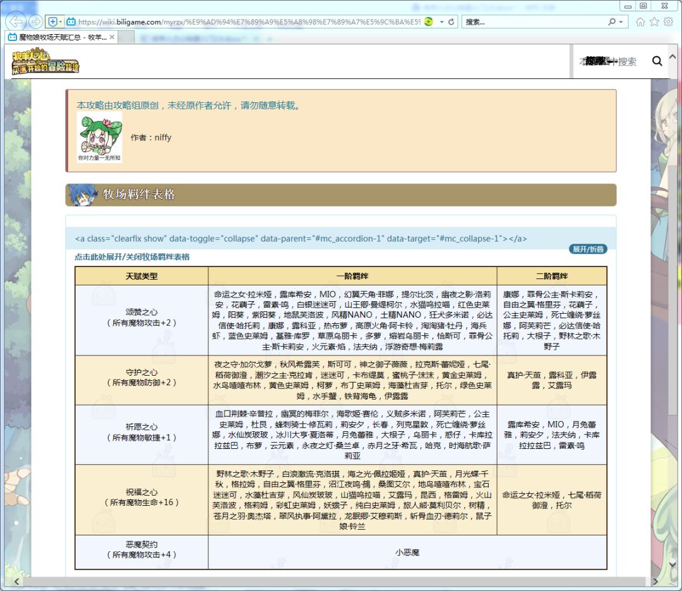Expand the search provider dropdown arrow
Image resolution: width=682 pixels, height=591 pixels.
click(621, 21)
